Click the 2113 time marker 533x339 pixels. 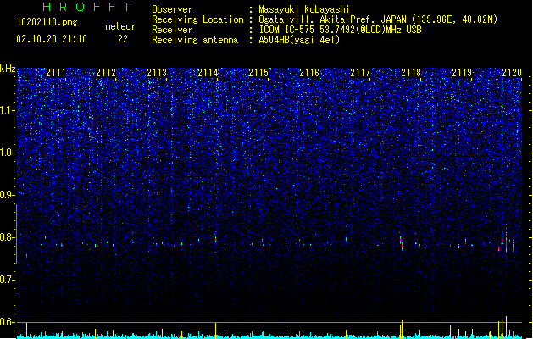[x=157, y=73]
